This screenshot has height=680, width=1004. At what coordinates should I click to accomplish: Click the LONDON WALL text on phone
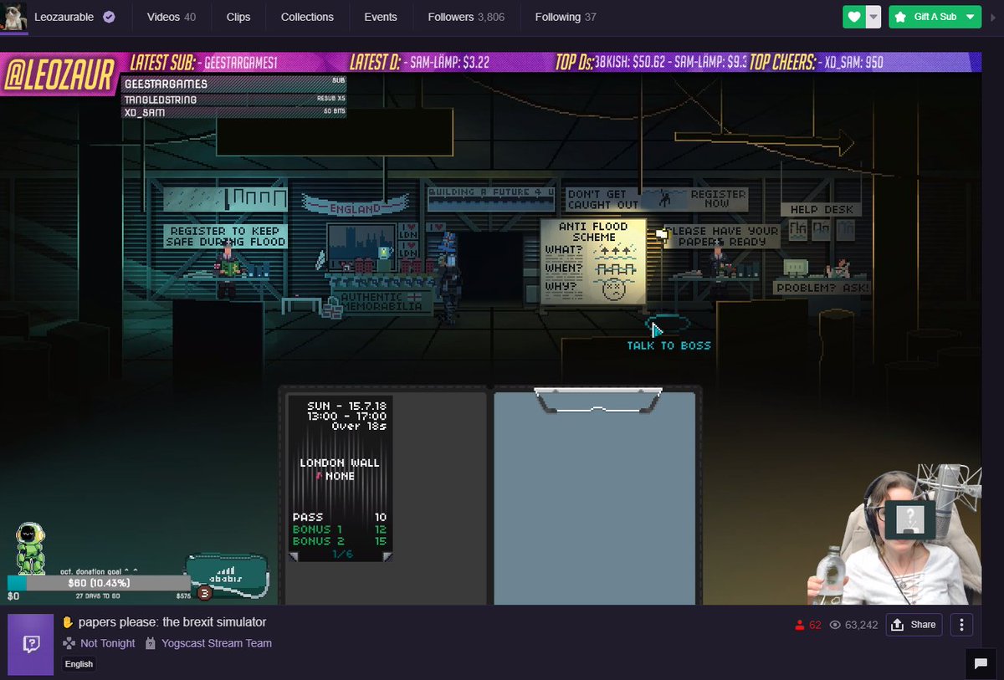tap(340, 463)
